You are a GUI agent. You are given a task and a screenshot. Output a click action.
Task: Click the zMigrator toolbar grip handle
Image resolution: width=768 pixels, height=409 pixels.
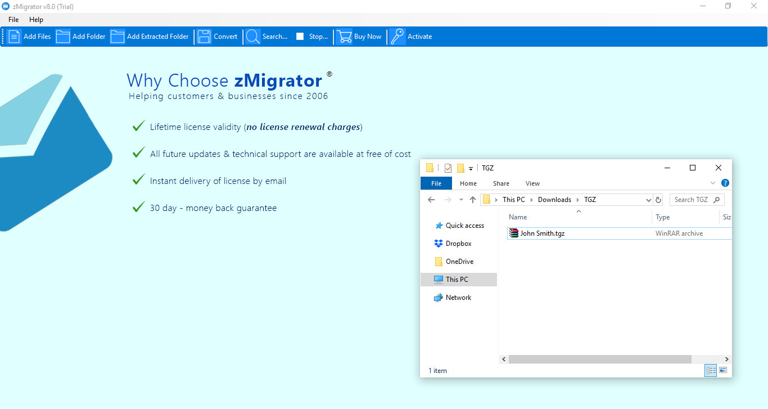click(x=3, y=37)
